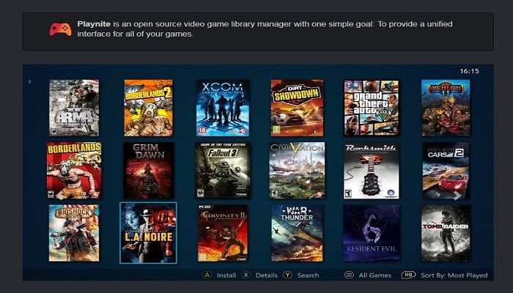Select the Arma game cover
The width and height of the screenshot is (513, 293).
(73, 108)
